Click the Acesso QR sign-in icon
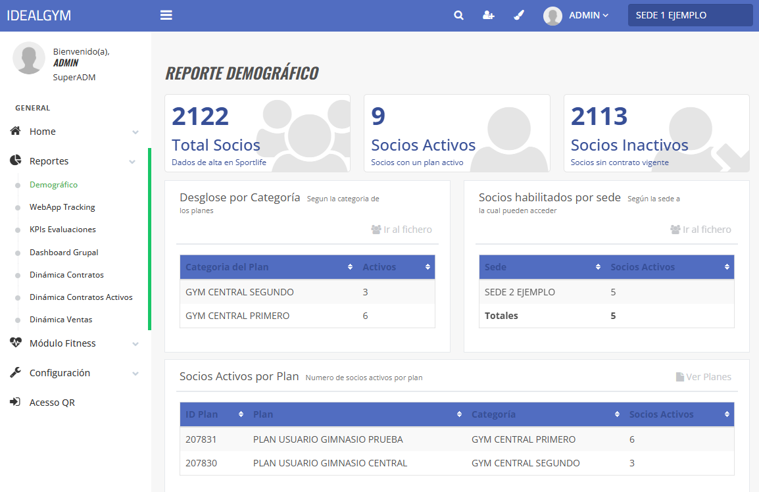The height and width of the screenshot is (492, 759). point(16,402)
